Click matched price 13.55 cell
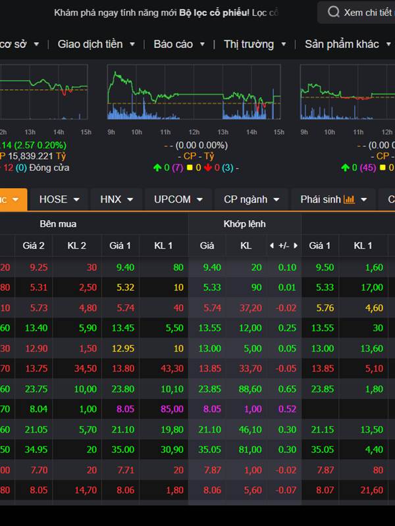This screenshot has width=395, height=526. [x=209, y=327]
